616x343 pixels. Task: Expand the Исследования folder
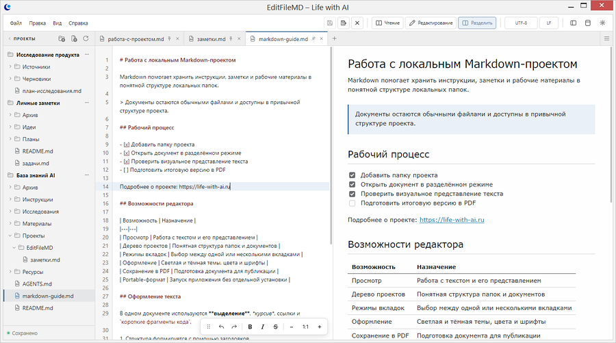(x=10, y=212)
